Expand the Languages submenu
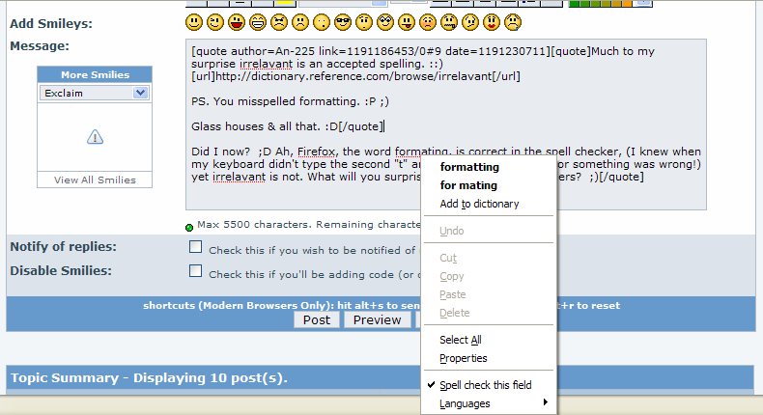Viewport: 763px width, 415px height. [x=489, y=403]
